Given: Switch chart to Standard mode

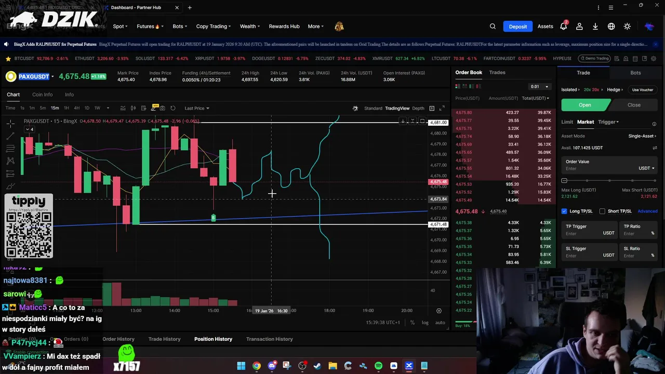Looking at the screenshot, I should [373, 108].
